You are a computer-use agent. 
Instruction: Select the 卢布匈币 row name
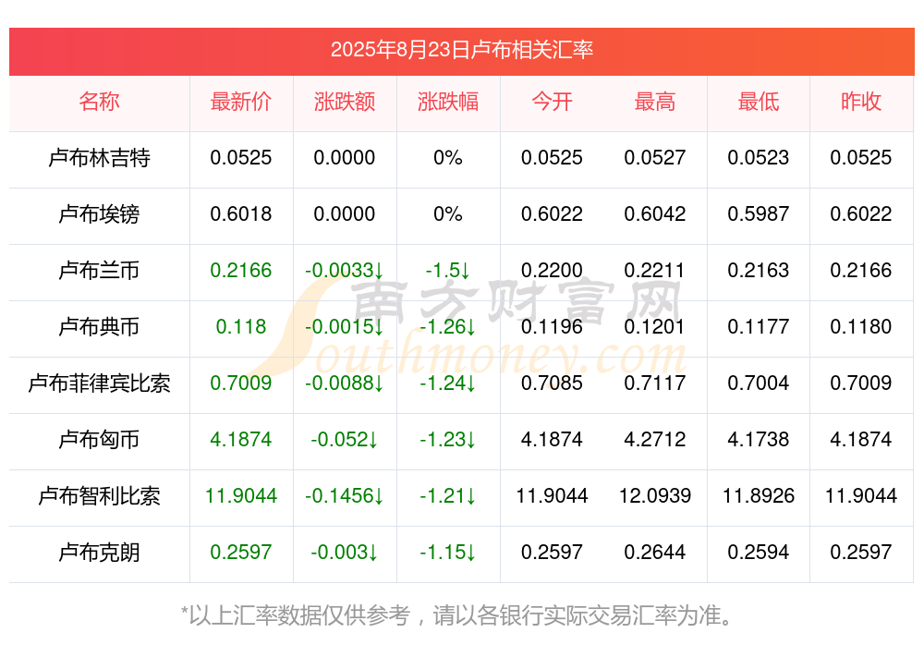(99, 439)
